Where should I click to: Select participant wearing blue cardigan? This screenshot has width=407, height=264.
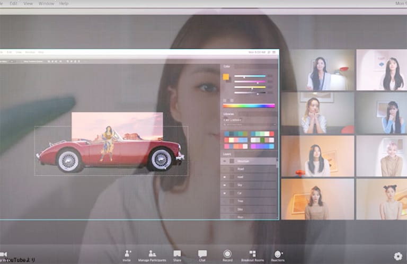[x=382, y=113]
